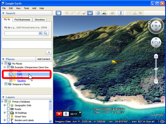
Task: Open the View menu
Action: (x=18, y=8)
